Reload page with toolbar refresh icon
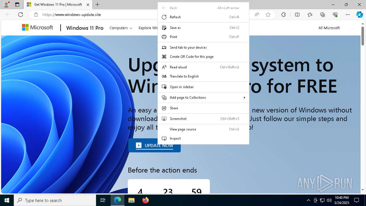The height and width of the screenshot is (206, 366). 21,15
